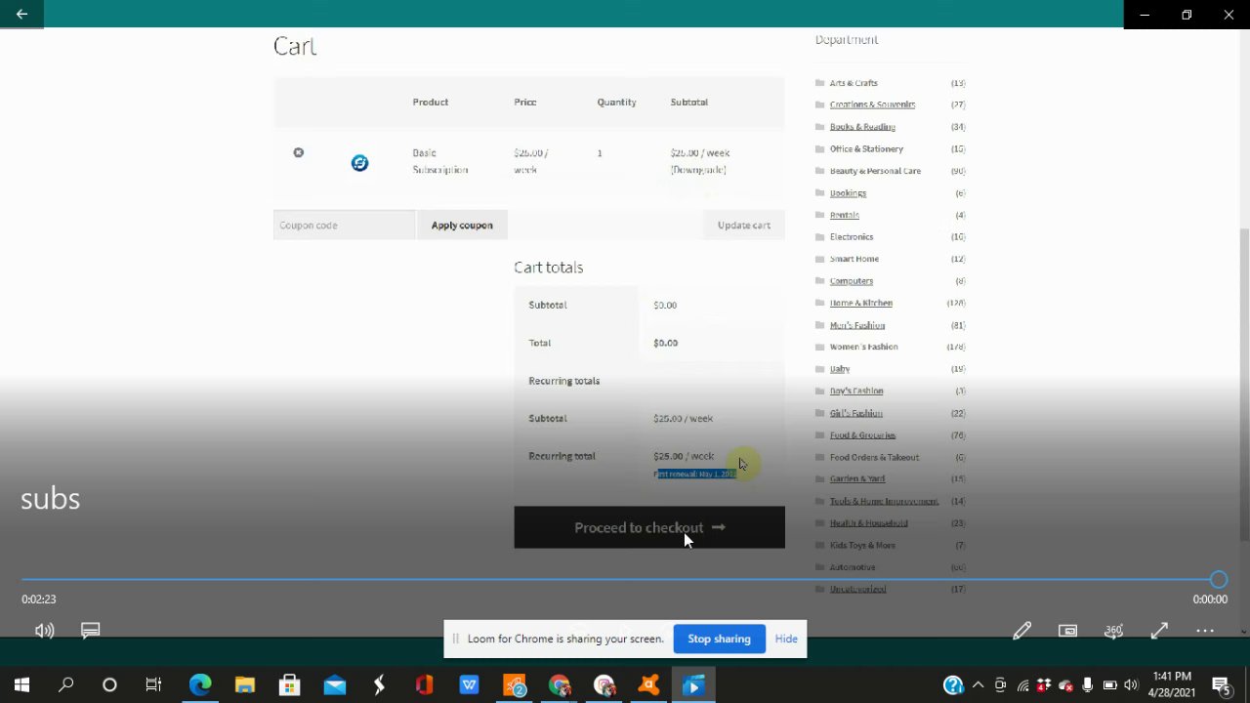The height and width of the screenshot is (703, 1250).
Task: Open the Arts & Crafts department
Action: tap(854, 83)
